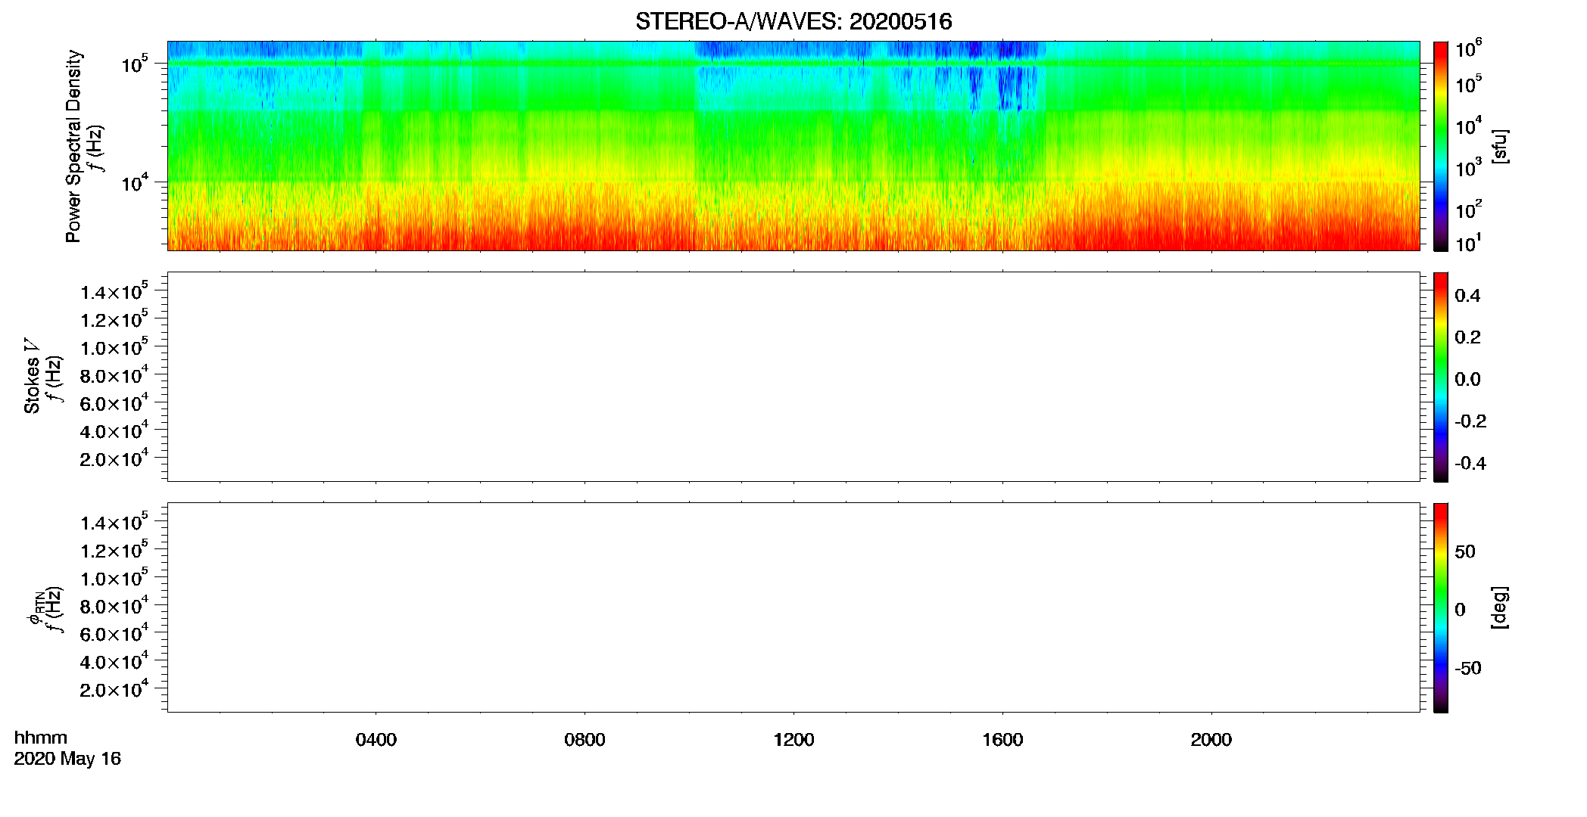This screenshot has height=817, width=1587.
Task: Select the 1200 time tick label
Action: pyautogui.click(x=793, y=740)
